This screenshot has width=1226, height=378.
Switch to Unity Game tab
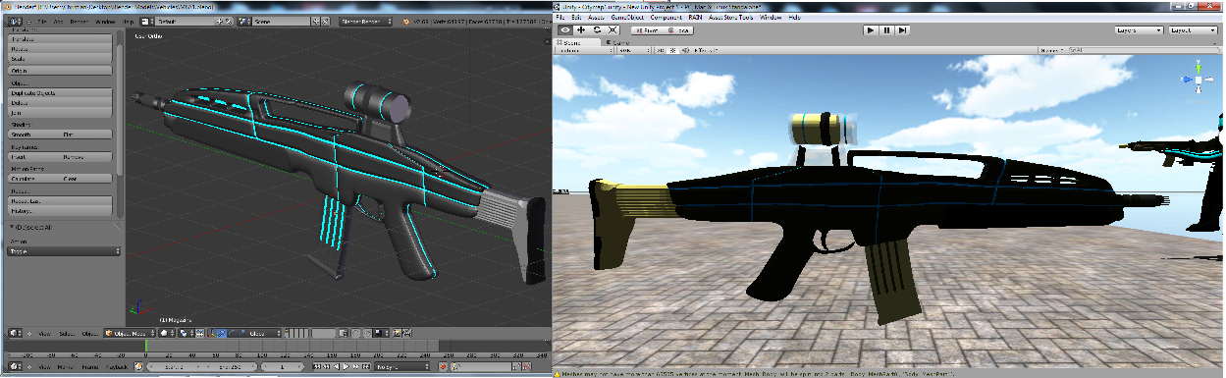619,42
